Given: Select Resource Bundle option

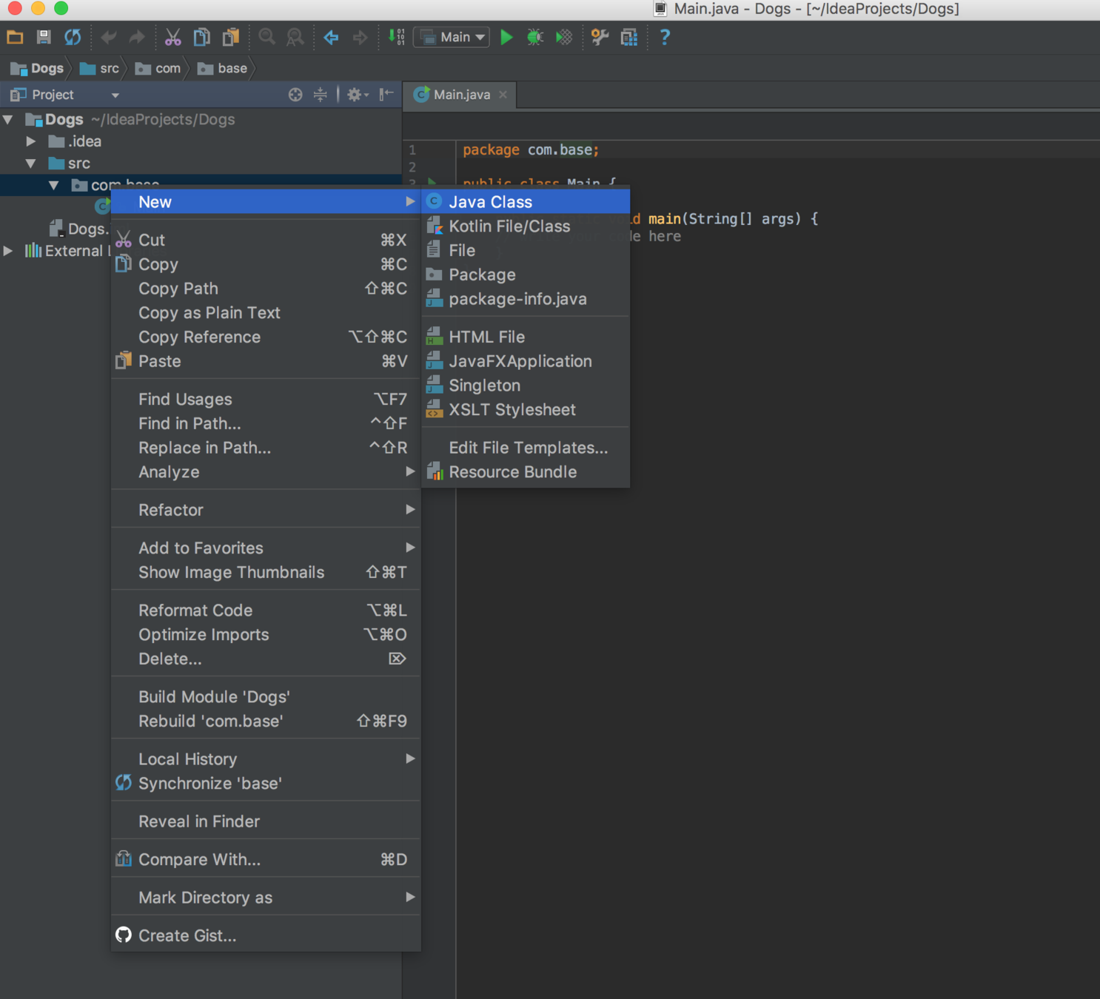Looking at the screenshot, I should (526, 472).
